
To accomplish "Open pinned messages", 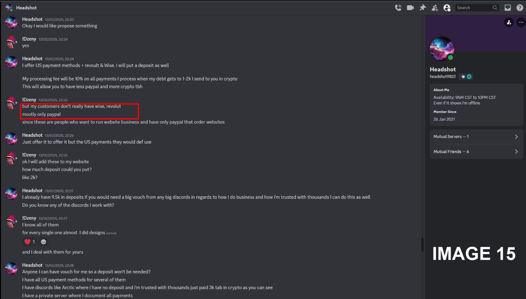I will click(x=423, y=8).
